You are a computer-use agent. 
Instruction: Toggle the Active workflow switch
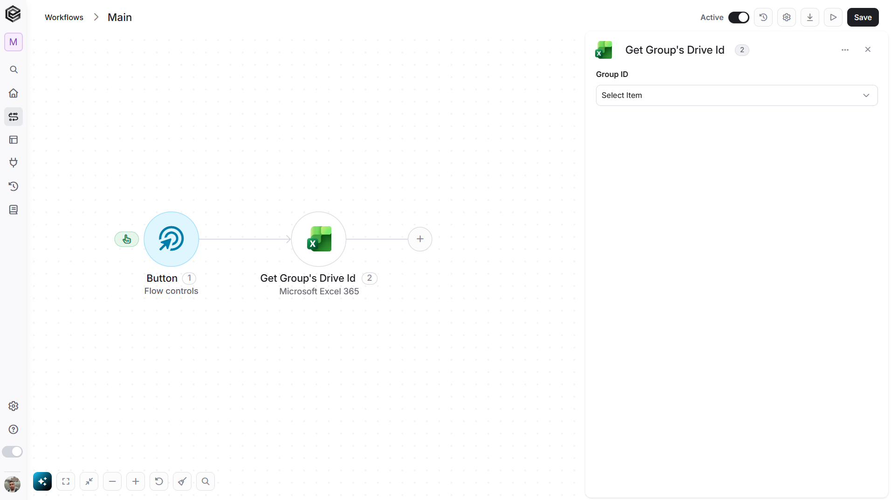739,17
